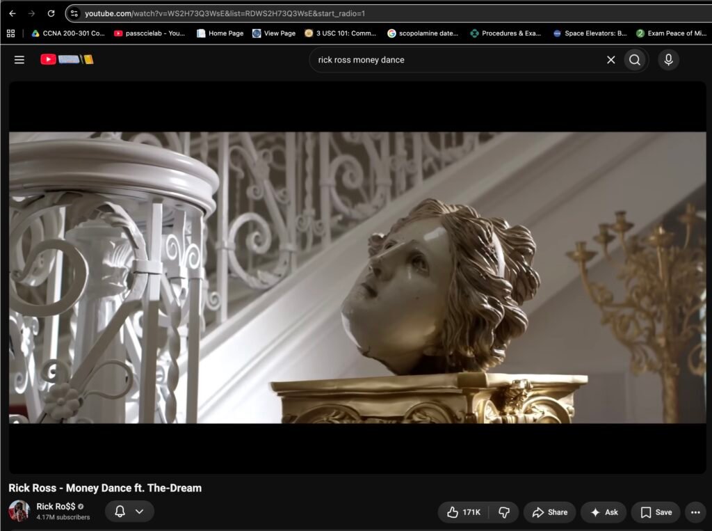This screenshot has width=712, height=531.
Task: Open the bookmarks apps grid icon
Action: tap(11, 33)
